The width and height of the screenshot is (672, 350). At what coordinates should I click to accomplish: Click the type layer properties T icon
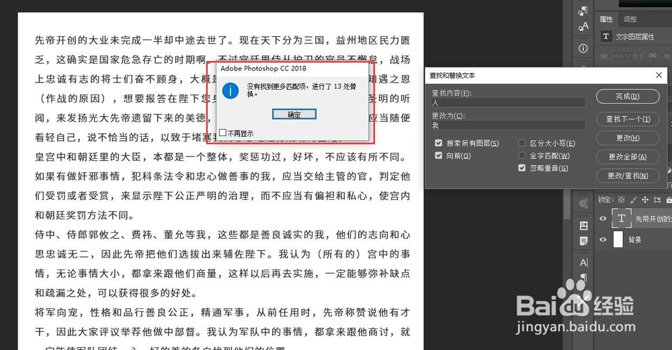606,36
